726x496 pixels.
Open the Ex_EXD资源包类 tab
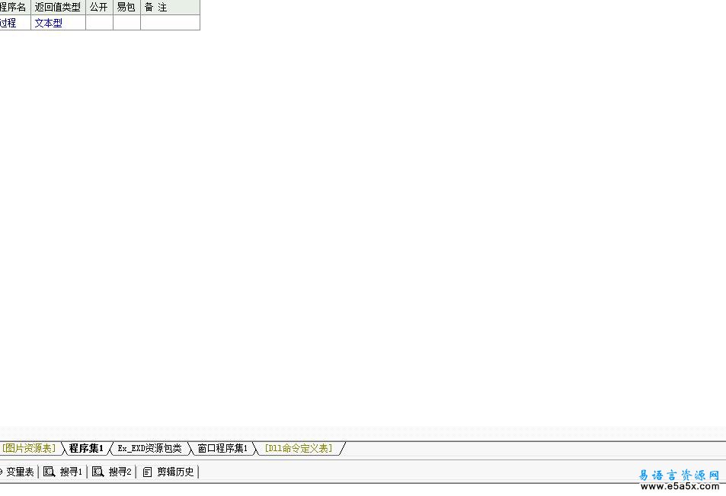[149, 448]
